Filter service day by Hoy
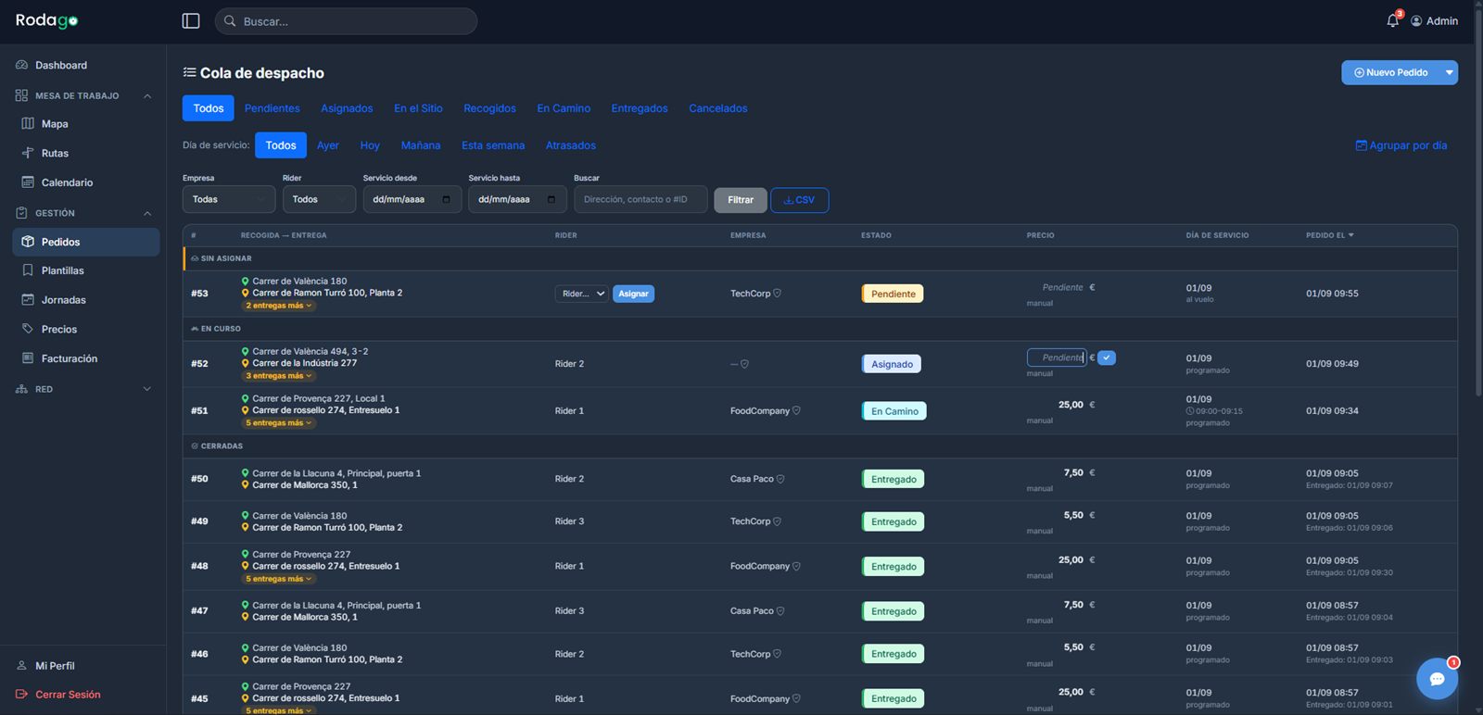Image resolution: width=1483 pixels, height=715 pixels. tap(370, 145)
